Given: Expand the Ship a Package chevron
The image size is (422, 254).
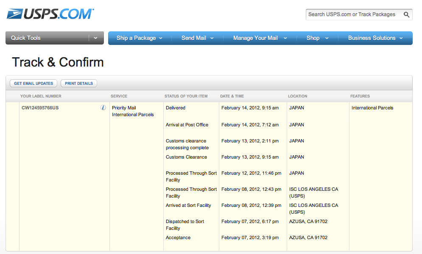Looking at the screenshot, I should 161,38.
